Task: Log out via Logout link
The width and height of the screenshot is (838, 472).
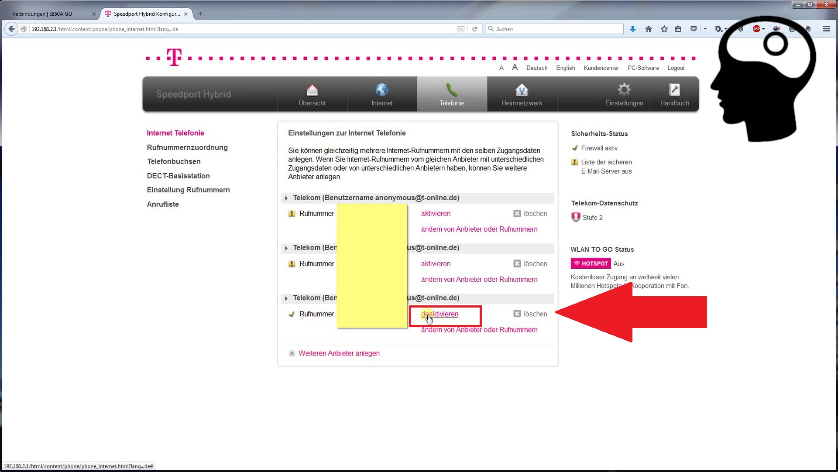Action: point(676,68)
